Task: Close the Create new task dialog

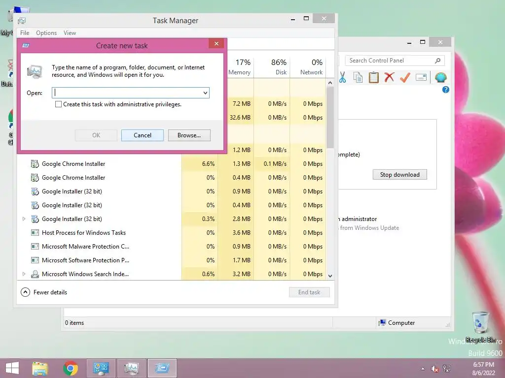Action: click(x=216, y=43)
